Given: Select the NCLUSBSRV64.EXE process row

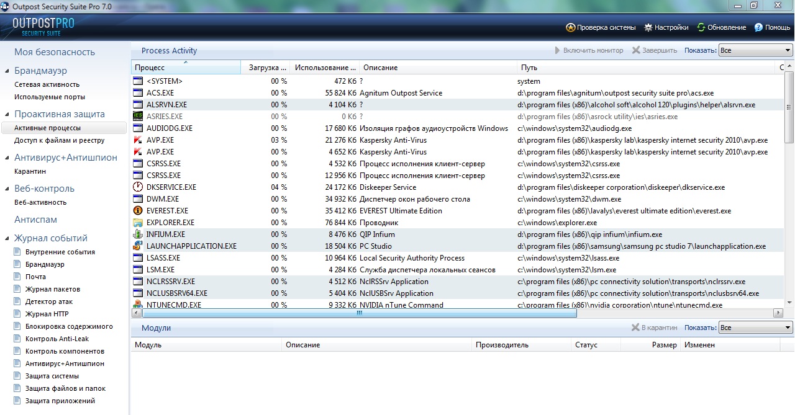Looking at the screenshot, I should (458, 293).
